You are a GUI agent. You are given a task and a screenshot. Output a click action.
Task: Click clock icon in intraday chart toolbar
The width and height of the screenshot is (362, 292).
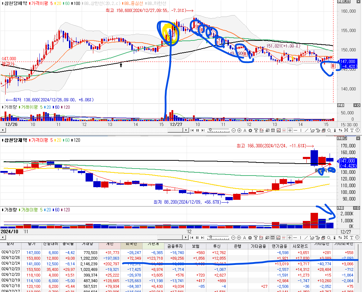pos(357,130)
